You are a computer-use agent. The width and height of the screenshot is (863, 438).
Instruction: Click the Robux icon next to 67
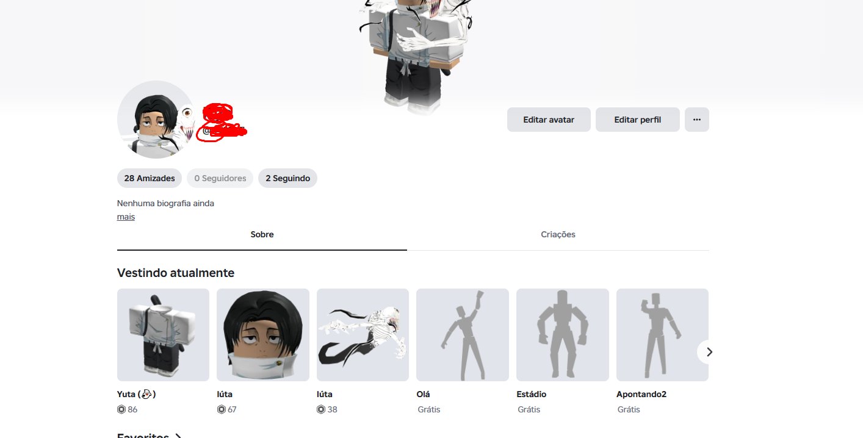(x=221, y=409)
